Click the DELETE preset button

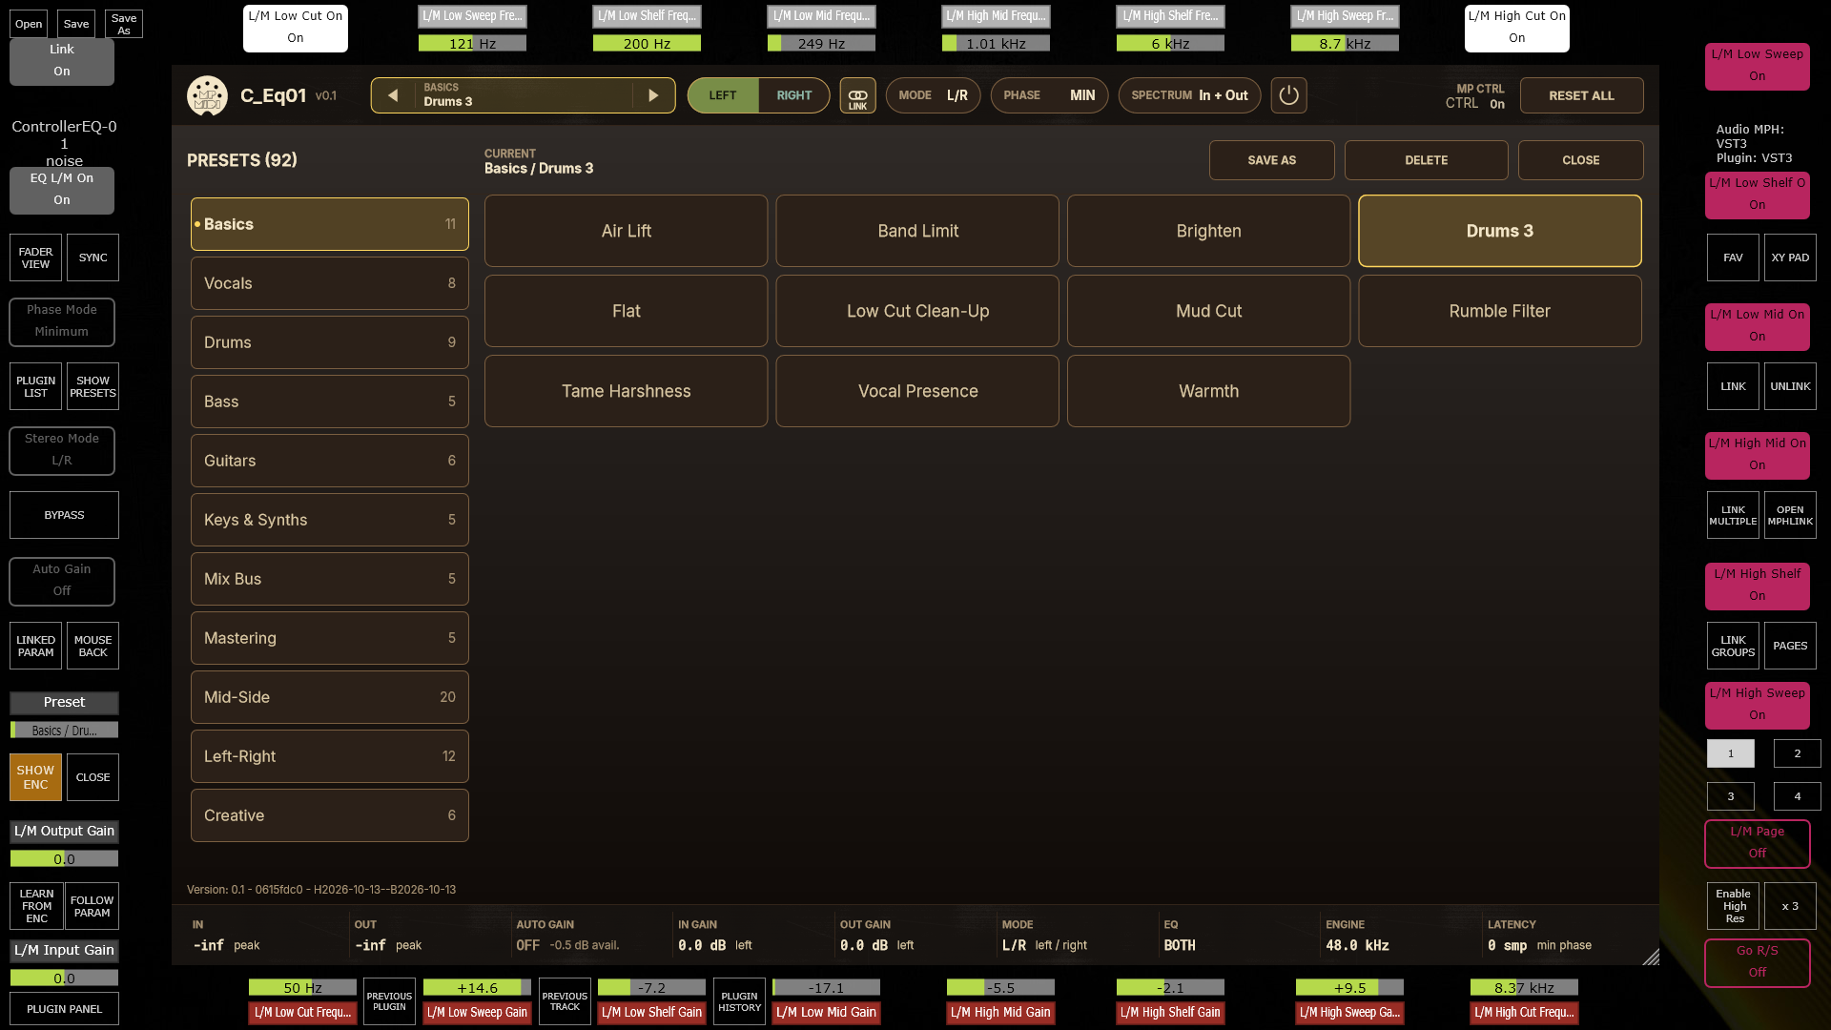[1426, 160]
